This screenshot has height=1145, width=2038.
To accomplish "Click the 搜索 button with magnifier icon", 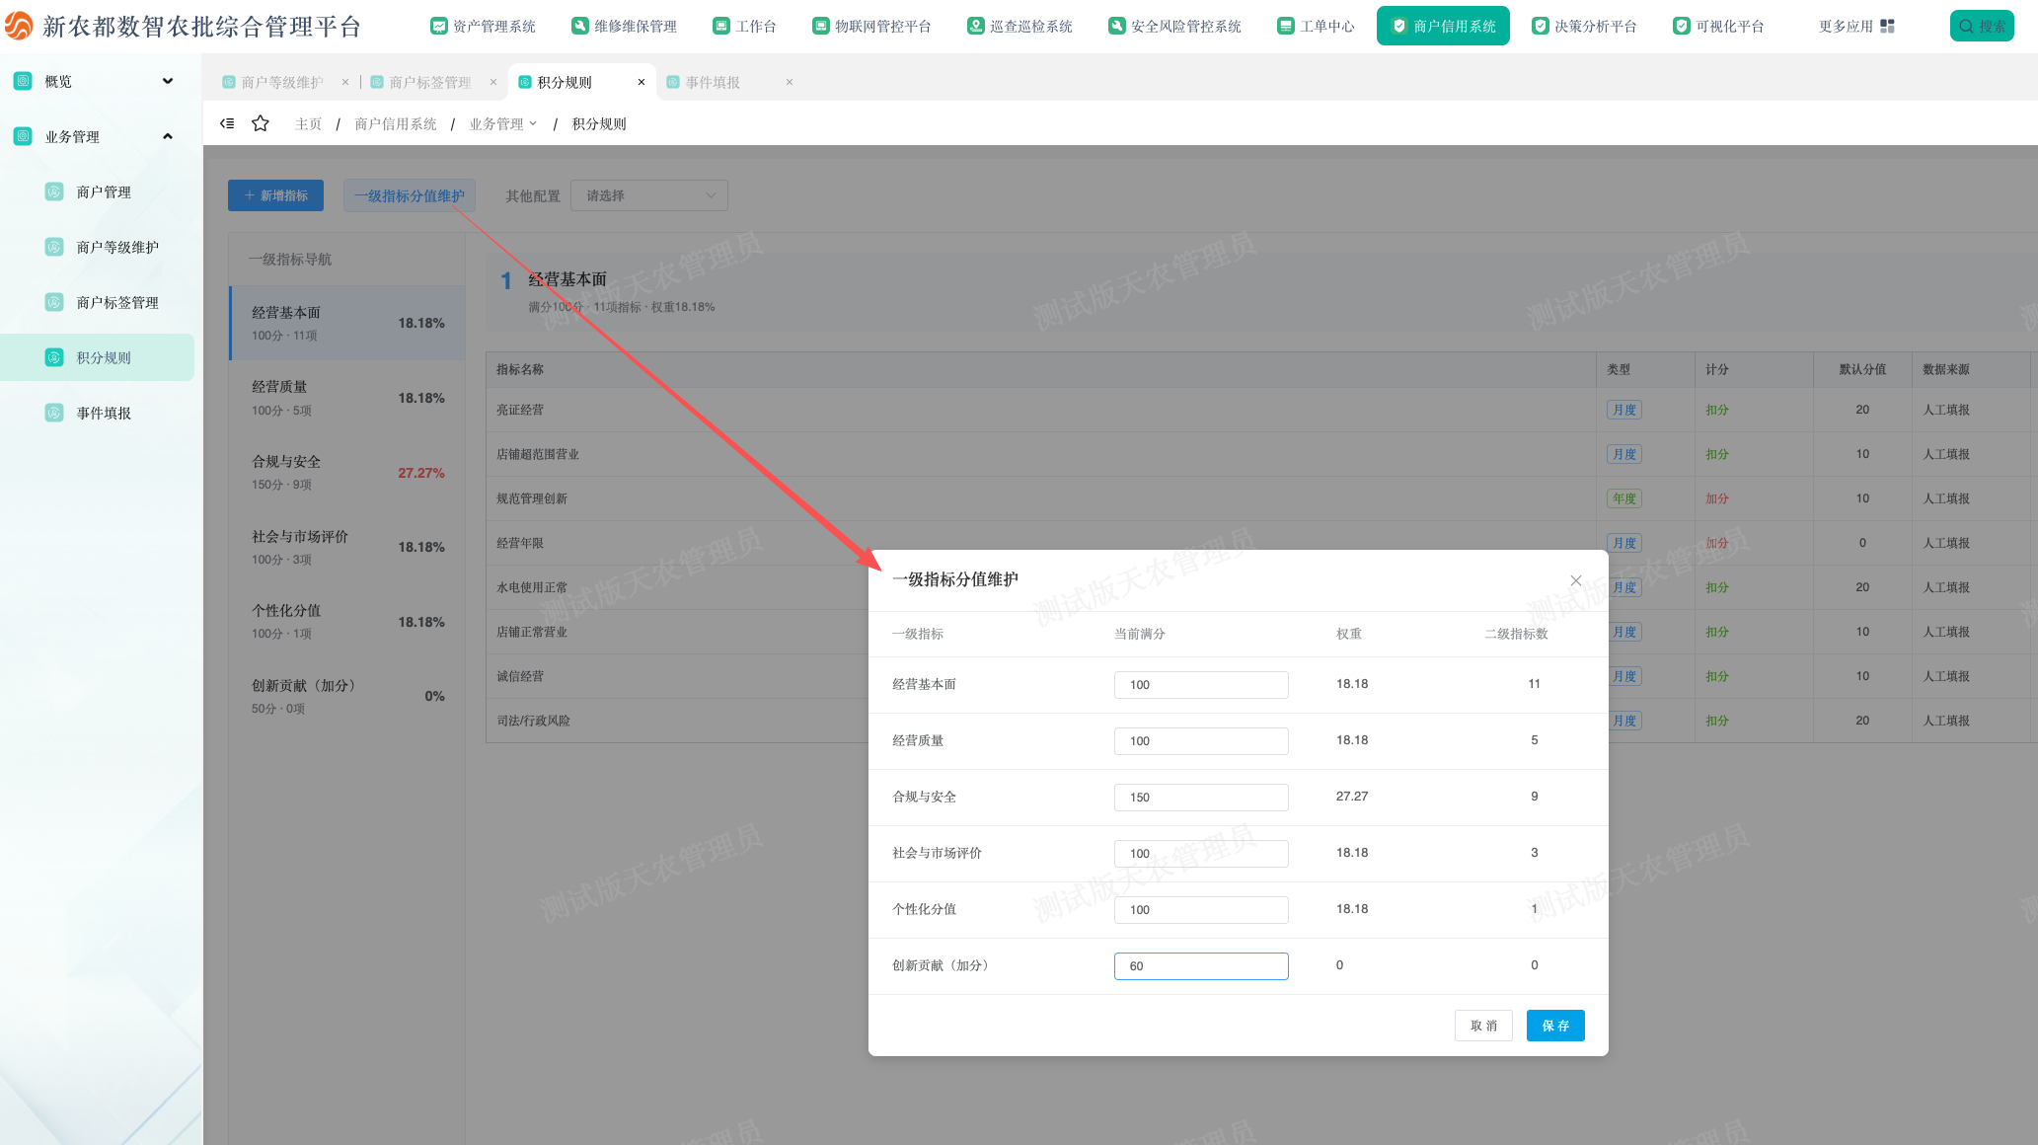I will click(x=1982, y=27).
